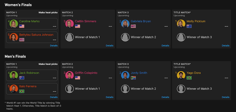
Task: Click Gabriela Bryan's Hawaii flag icon
Action: [x=133, y=26]
